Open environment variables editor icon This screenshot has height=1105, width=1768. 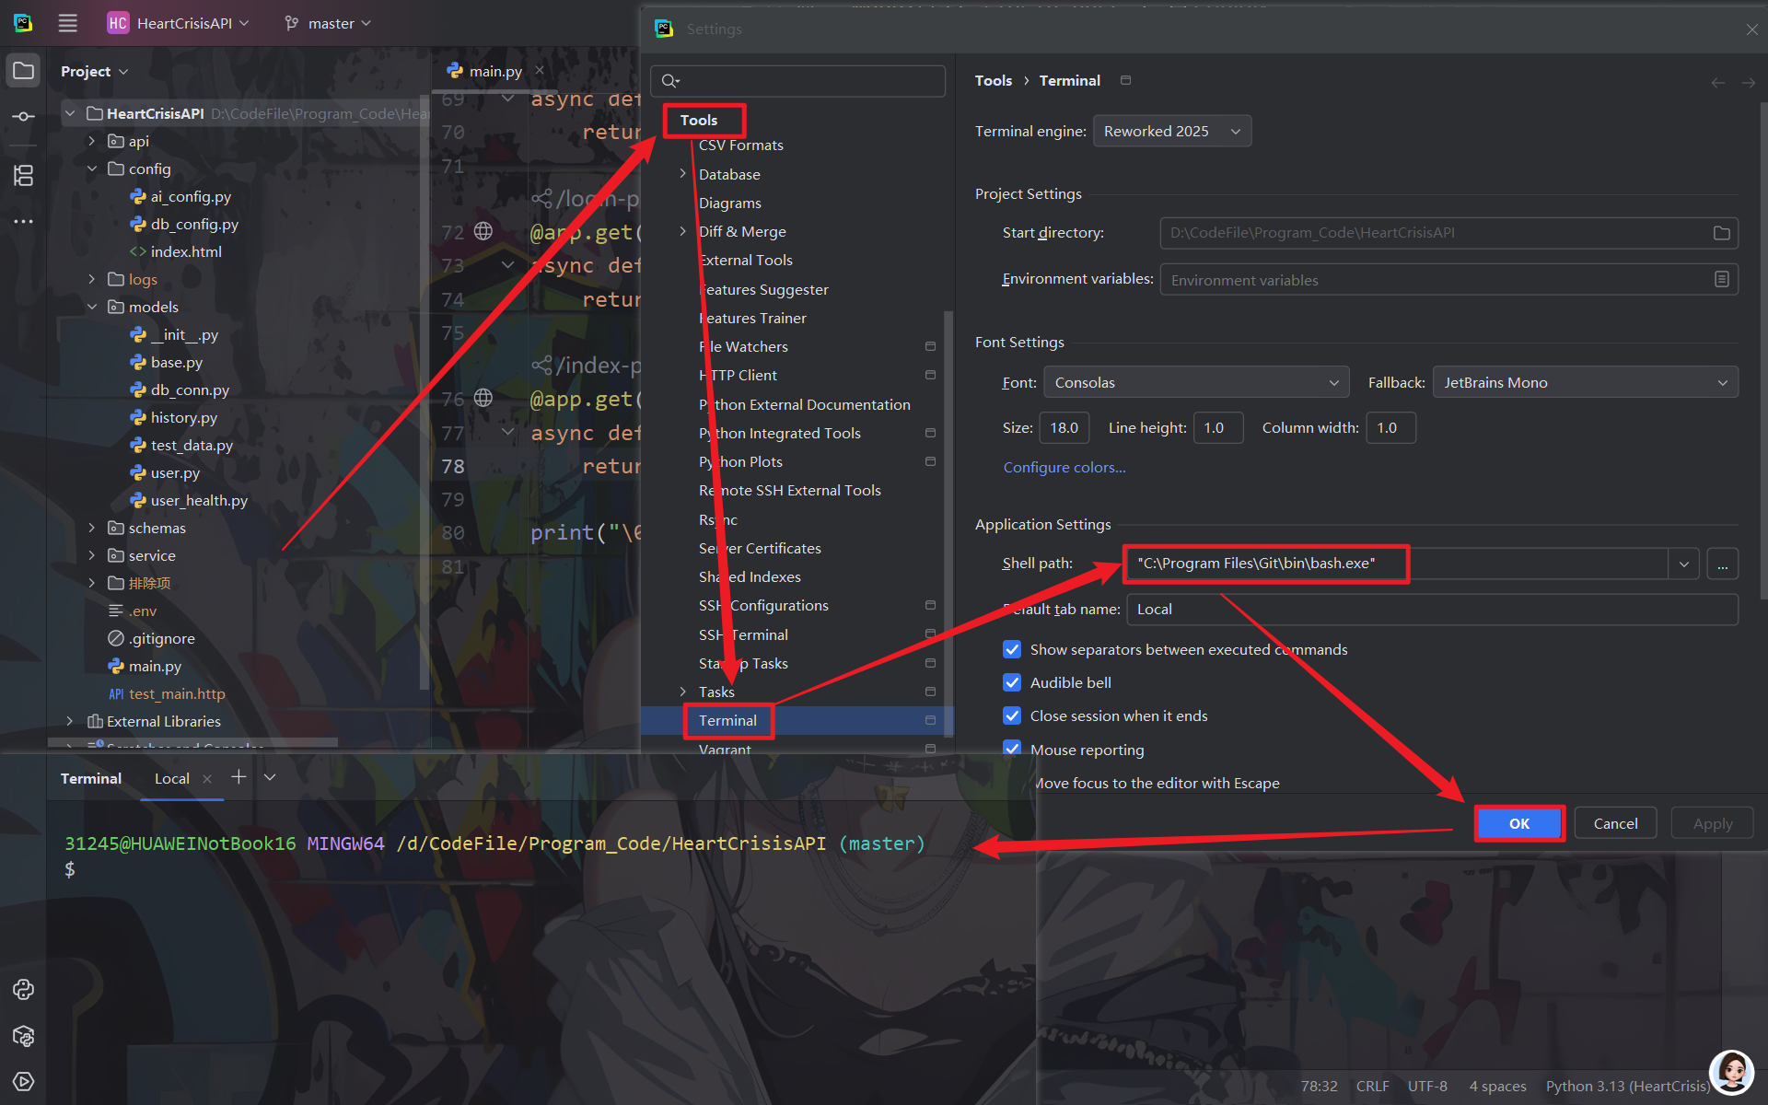pos(1721,279)
